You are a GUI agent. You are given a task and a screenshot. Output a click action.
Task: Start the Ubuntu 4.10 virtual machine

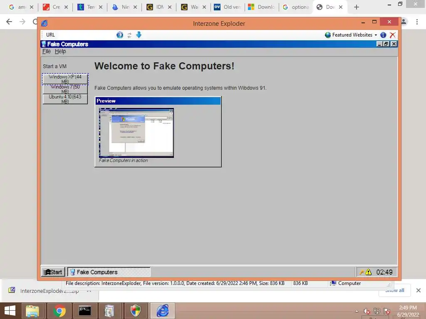tap(65, 99)
